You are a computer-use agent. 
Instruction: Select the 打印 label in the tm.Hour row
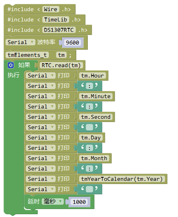point(64,76)
